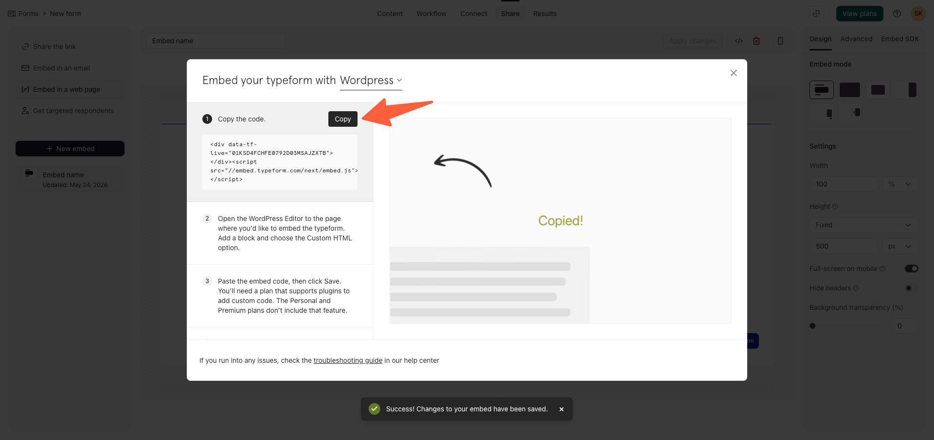
Task: Click the green success checkmark icon
Action: [374, 409]
